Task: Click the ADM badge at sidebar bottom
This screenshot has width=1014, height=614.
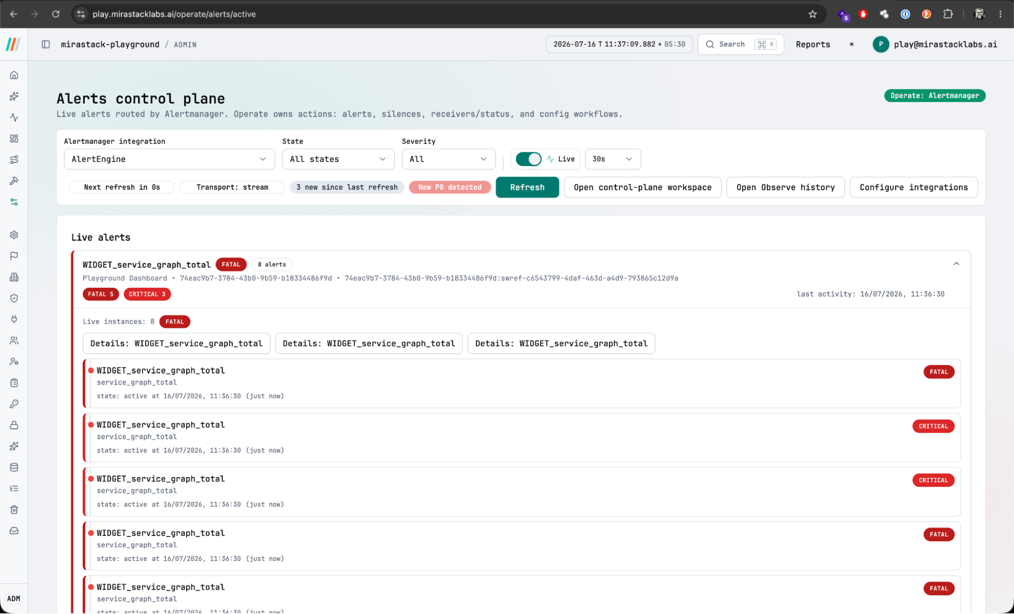Action: click(x=14, y=599)
